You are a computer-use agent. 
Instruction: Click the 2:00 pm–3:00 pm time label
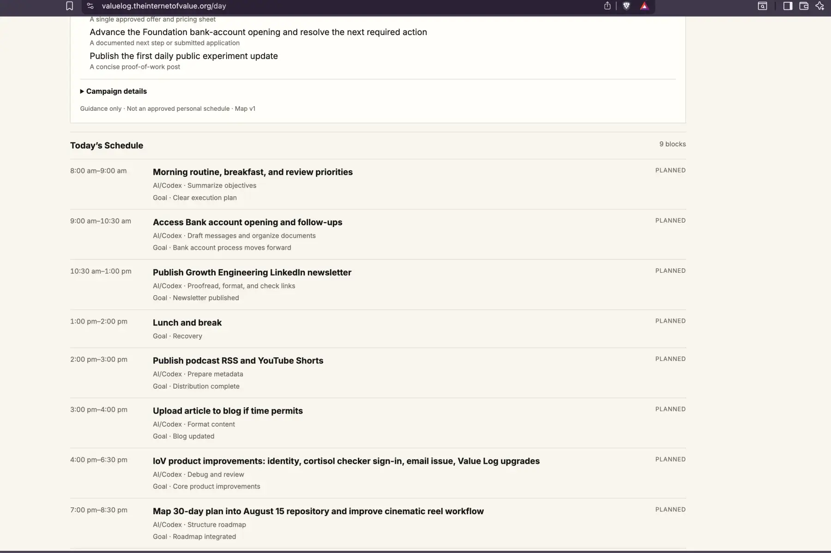coord(99,360)
